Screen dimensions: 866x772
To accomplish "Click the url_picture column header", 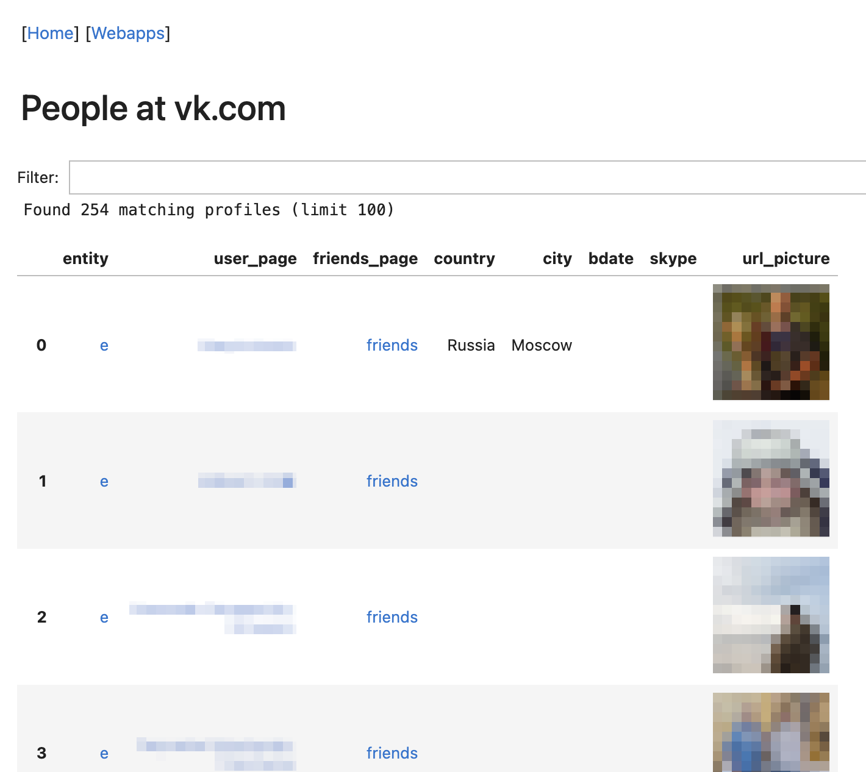I will pyautogui.click(x=785, y=259).
